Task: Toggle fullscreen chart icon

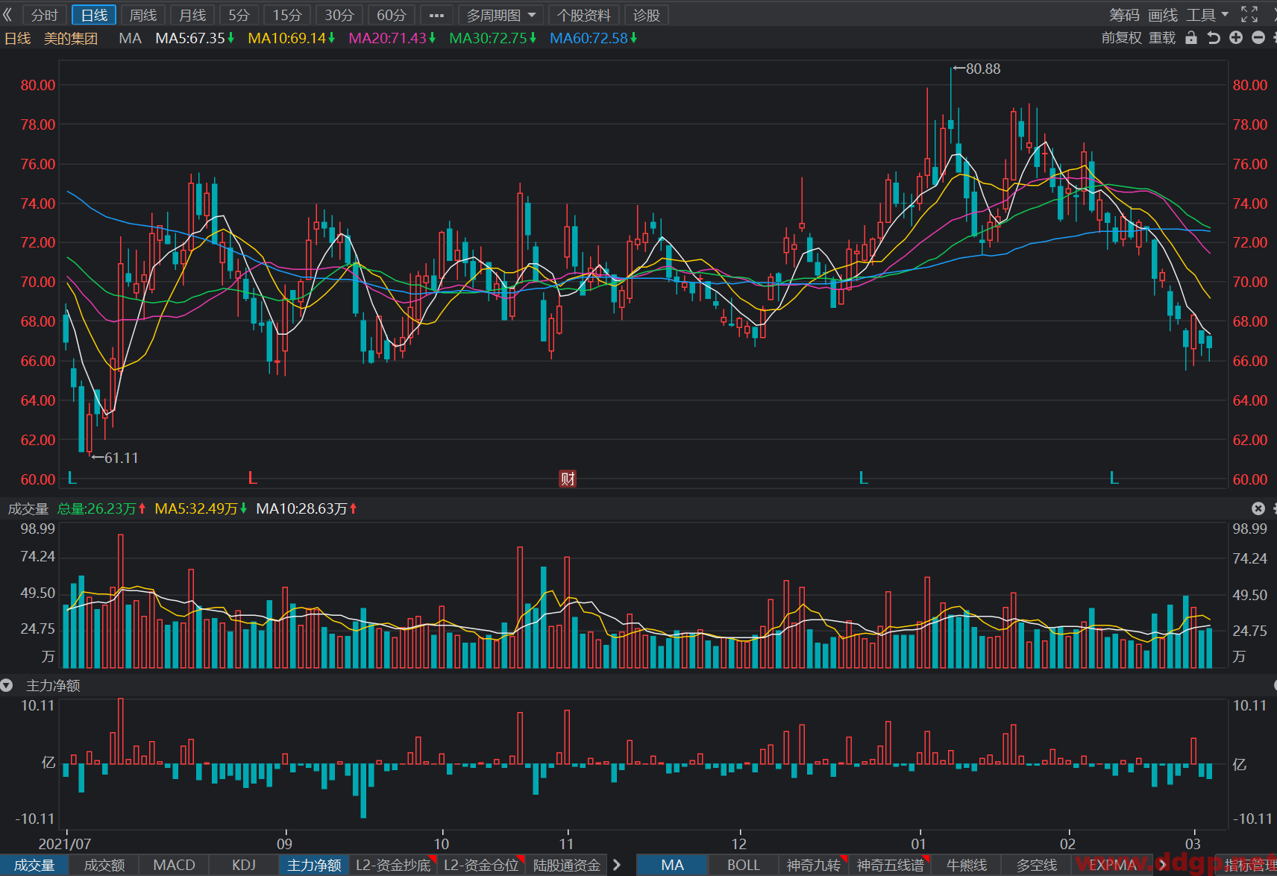Action: point(1249,15)
